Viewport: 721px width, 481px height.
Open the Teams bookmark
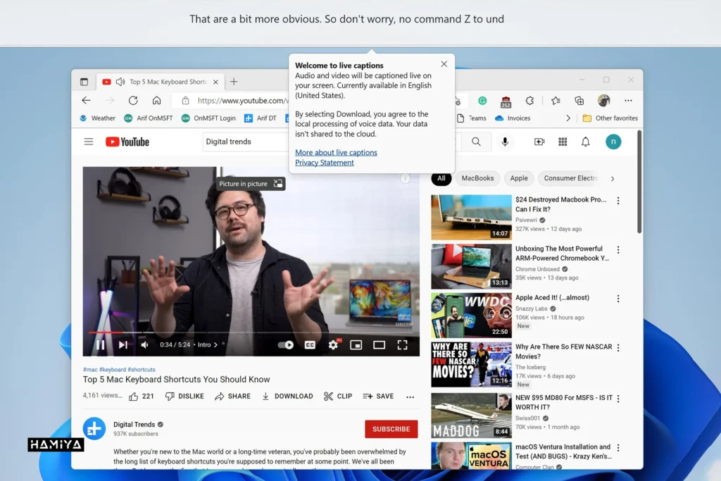[472, 118]
